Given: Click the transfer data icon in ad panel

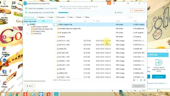Looking at the screenshot, I should 159,62.
